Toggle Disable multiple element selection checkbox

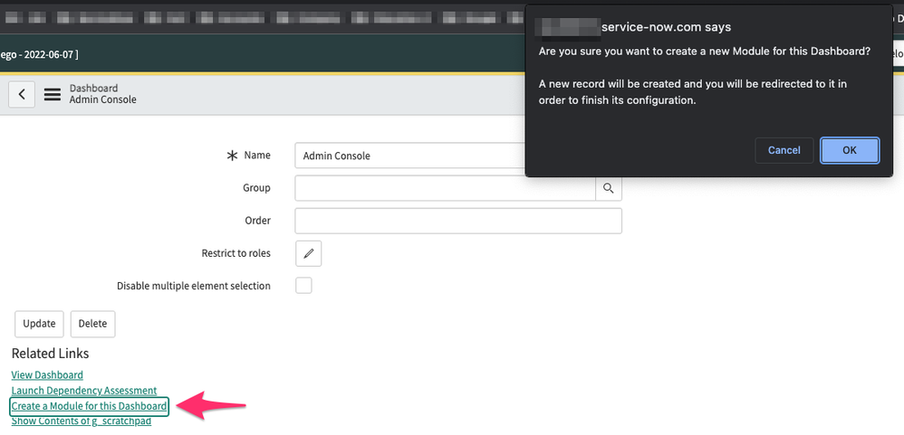tap(303, 286)
